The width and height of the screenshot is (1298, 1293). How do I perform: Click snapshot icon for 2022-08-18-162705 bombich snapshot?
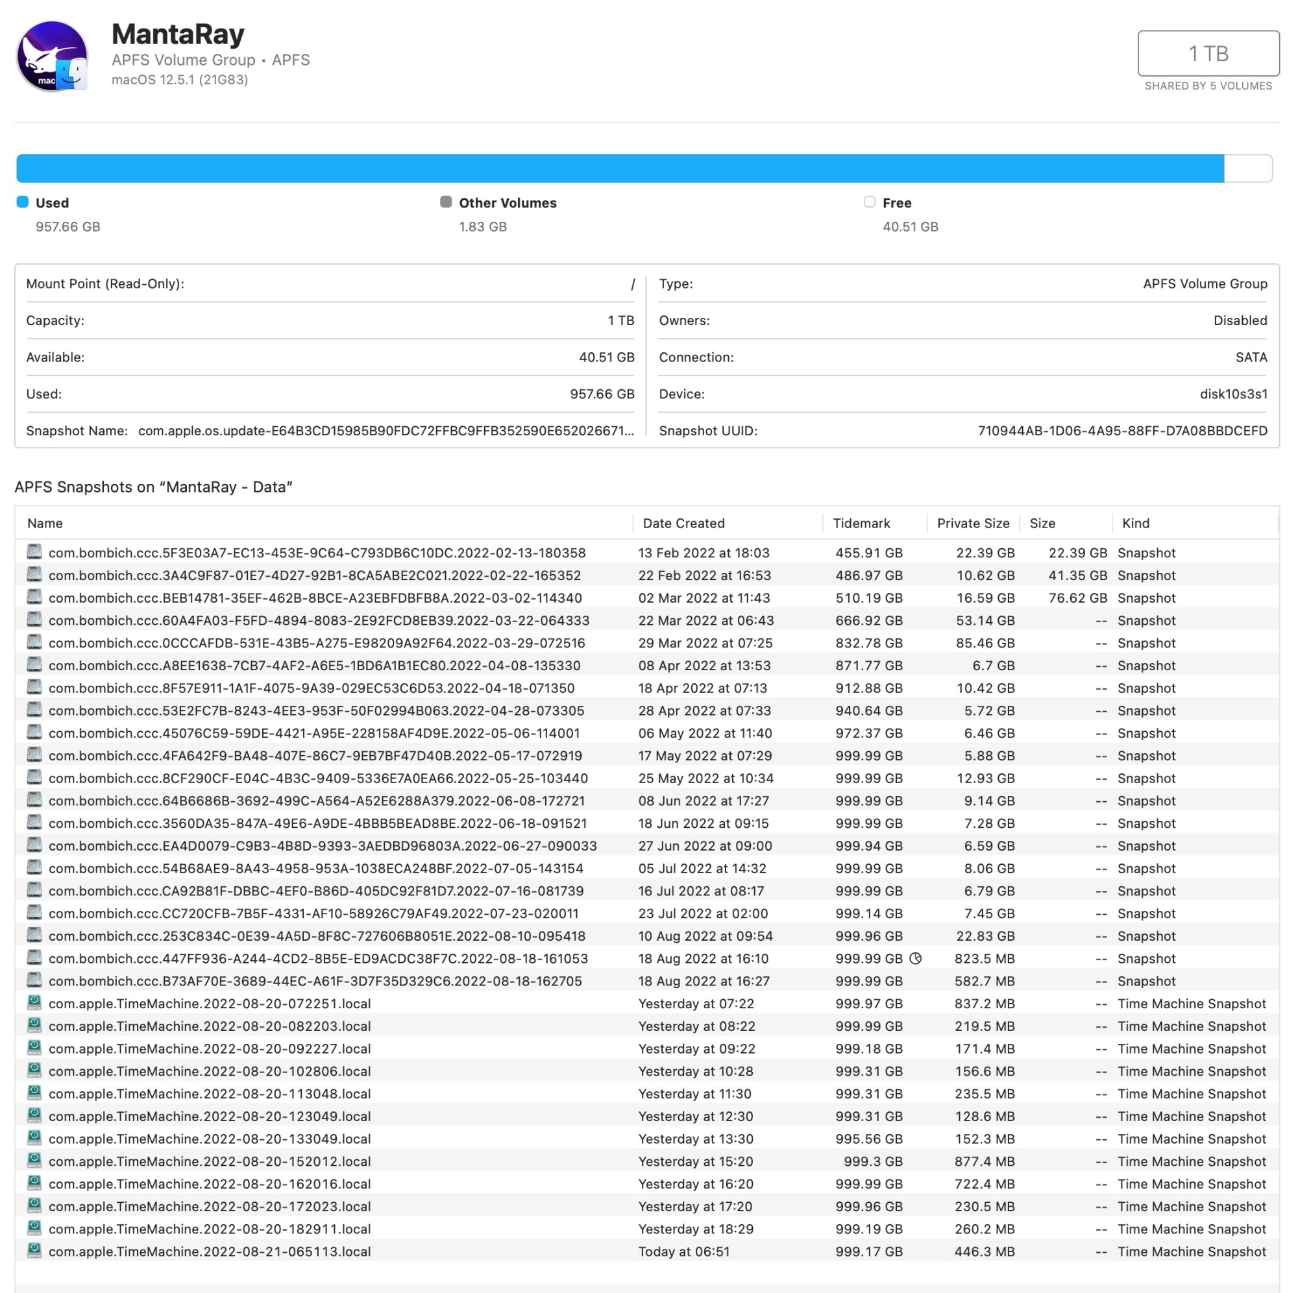[34, 980]
